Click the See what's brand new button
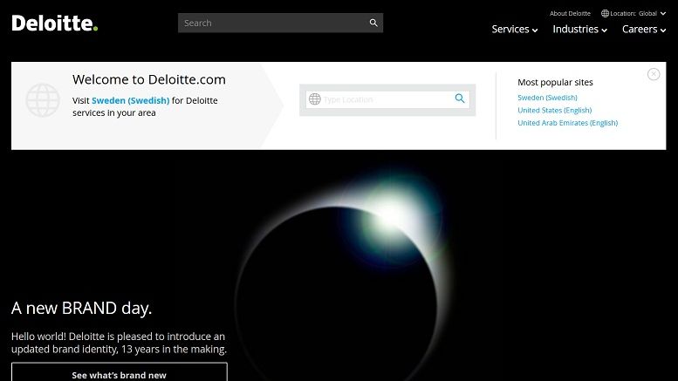This screenshot has height=381, width=678. [120, 372]
